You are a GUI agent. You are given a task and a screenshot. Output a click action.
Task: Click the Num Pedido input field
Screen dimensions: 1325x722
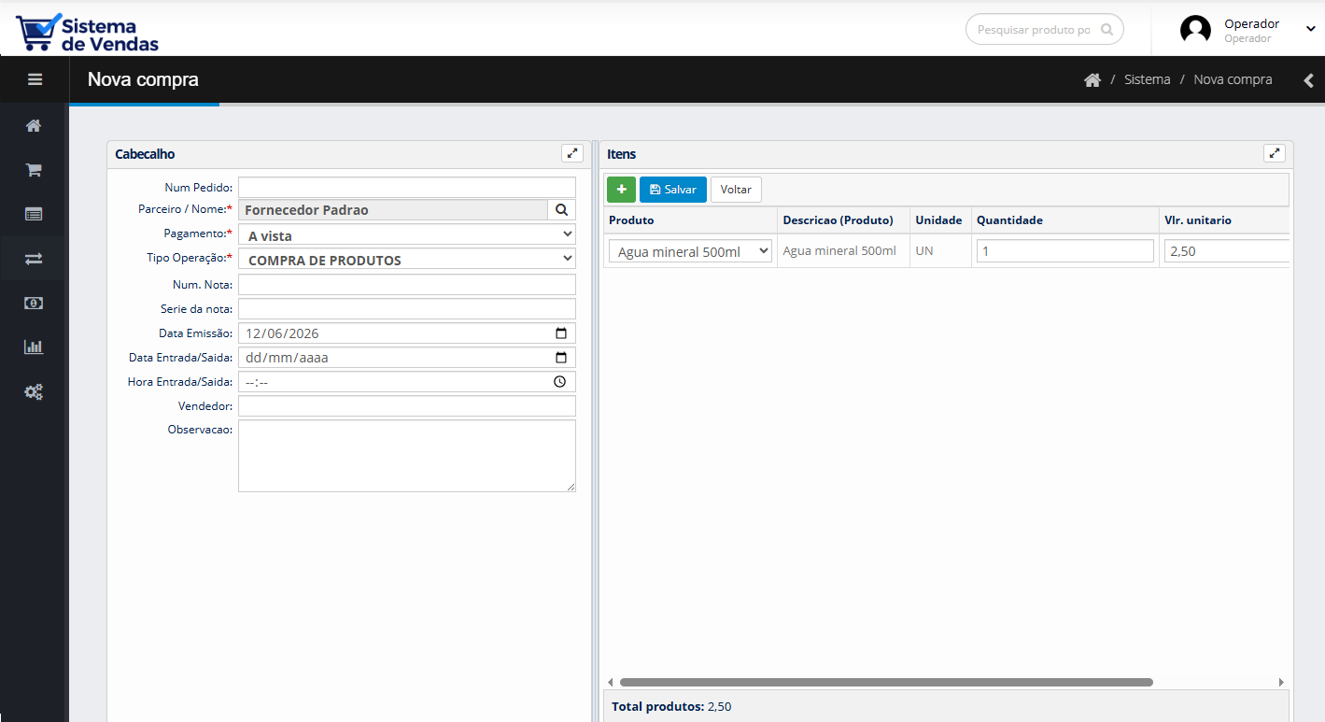(407, 187)
